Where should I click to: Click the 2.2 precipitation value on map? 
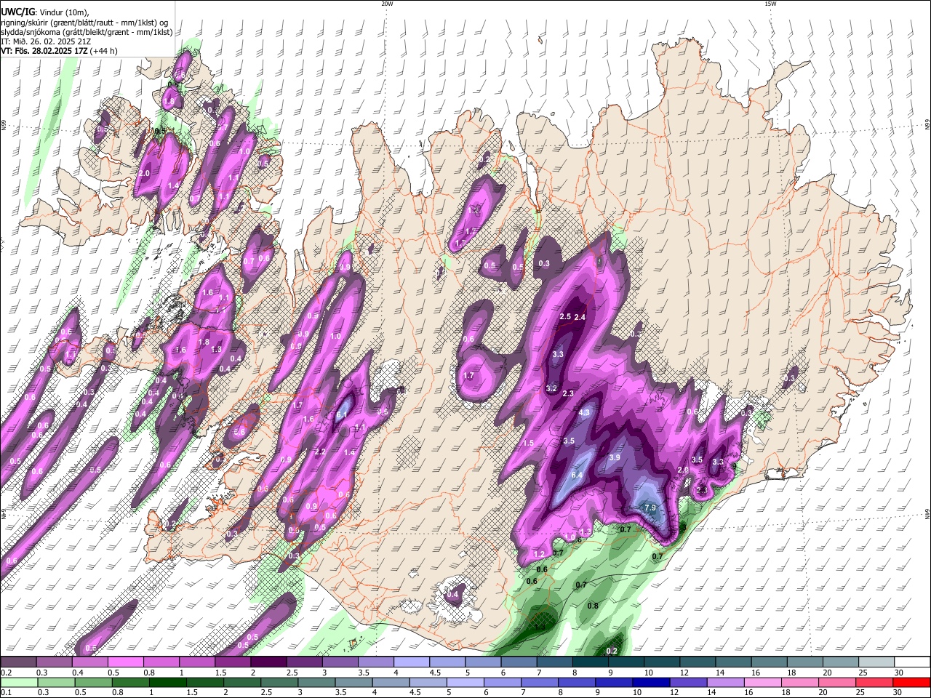(320, 452)
